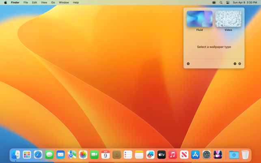Open the Apple menu
Viewport: 261px width, 163px height.
click(6, 2)
